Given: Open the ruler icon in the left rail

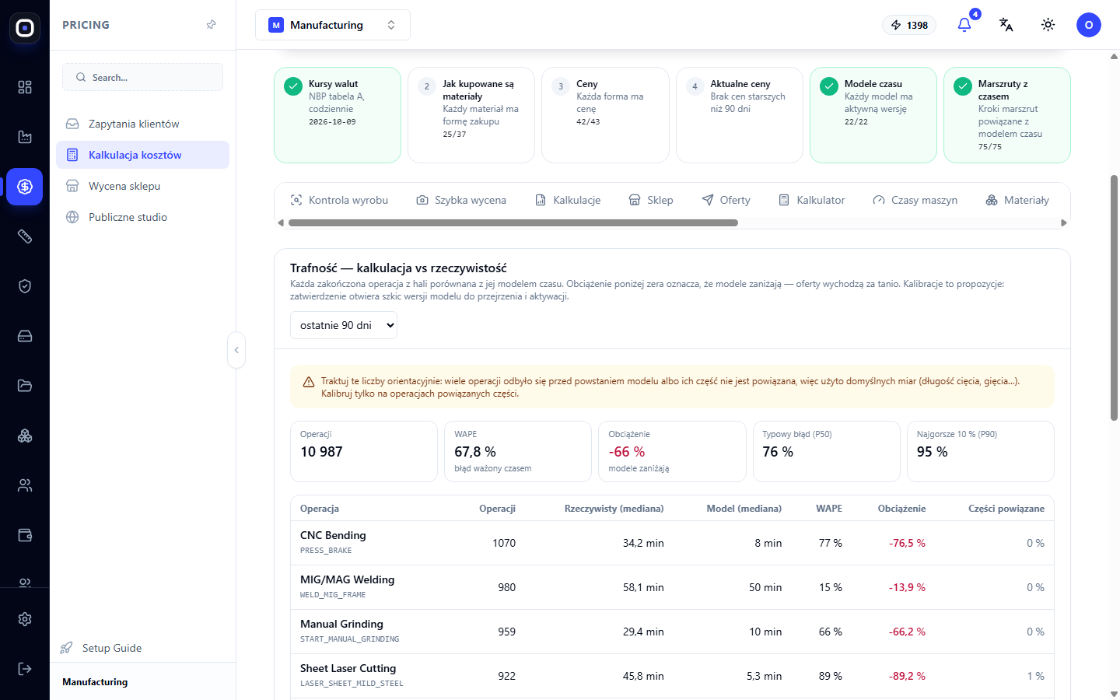Looking at the screenshot, I should click(x=25, y=236).
